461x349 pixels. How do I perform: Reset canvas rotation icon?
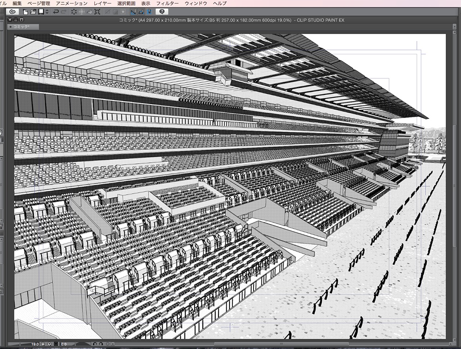pos(107,344)
